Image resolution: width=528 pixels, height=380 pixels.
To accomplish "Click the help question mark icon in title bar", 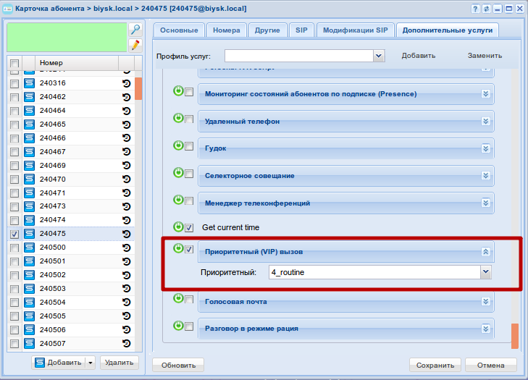I will coord(475,9).
